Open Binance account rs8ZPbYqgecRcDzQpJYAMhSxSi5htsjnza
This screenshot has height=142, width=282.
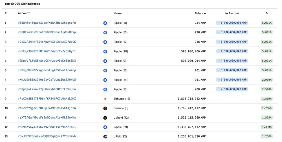[x=47, y=108]
